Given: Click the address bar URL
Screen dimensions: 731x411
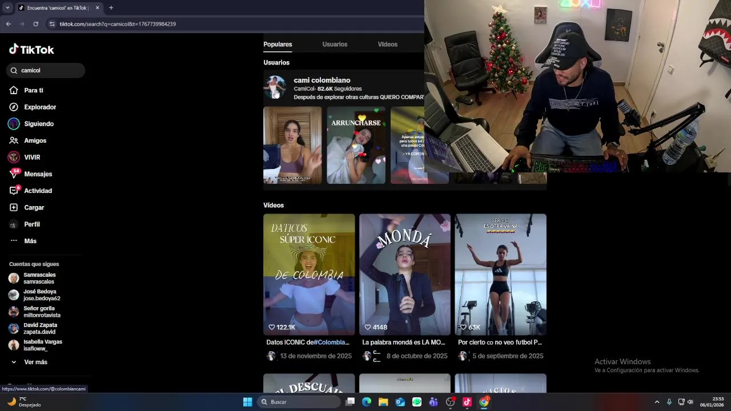Looking at the screenshot, I should (118, 24).
